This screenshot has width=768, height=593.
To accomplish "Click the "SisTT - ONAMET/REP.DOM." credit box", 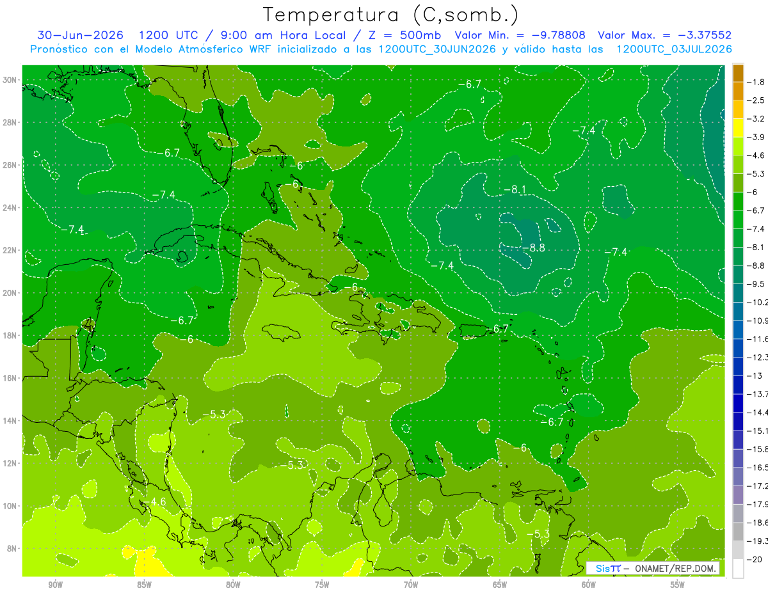I will click(653, 568).
